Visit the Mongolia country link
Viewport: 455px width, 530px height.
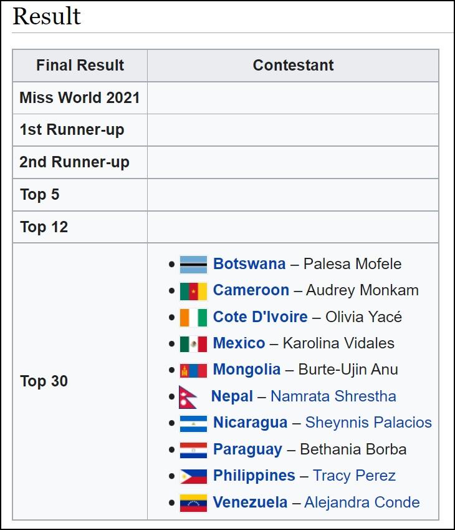click(247, 370)
